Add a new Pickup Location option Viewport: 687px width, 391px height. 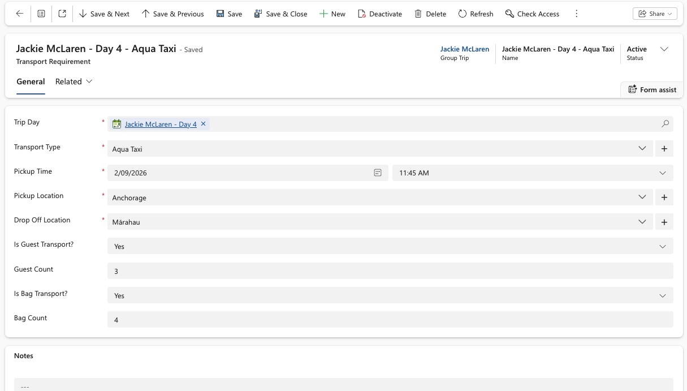coord(664,197)
